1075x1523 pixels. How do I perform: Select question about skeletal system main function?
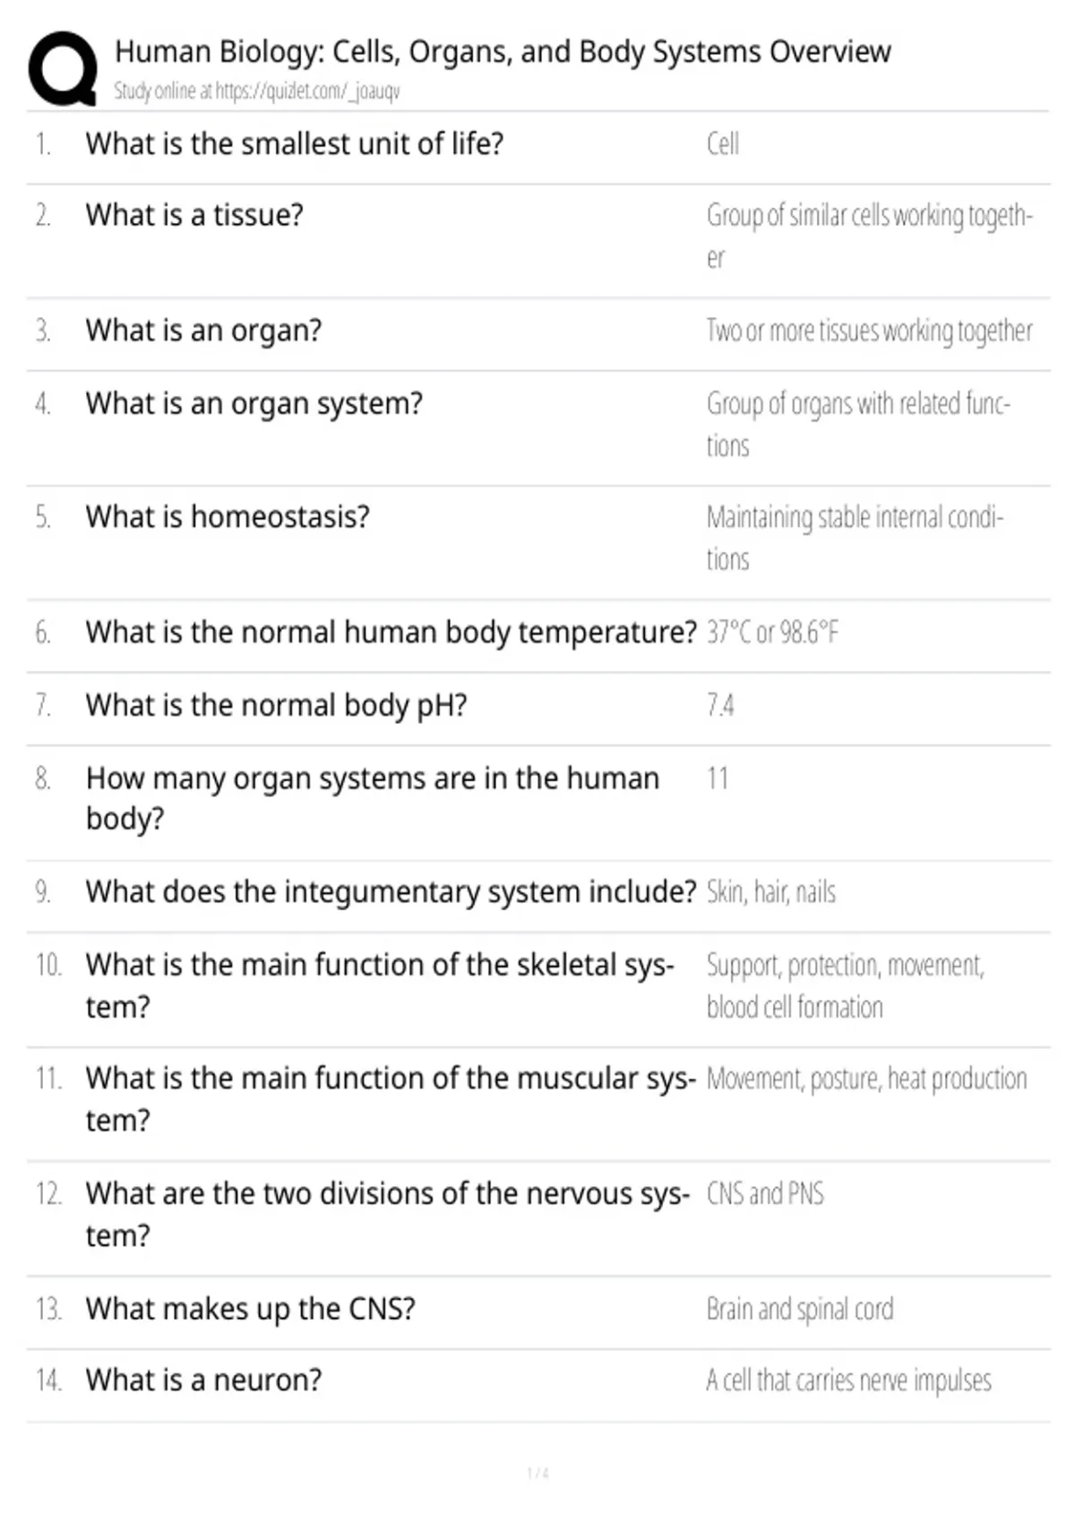[x=380, y=985]
